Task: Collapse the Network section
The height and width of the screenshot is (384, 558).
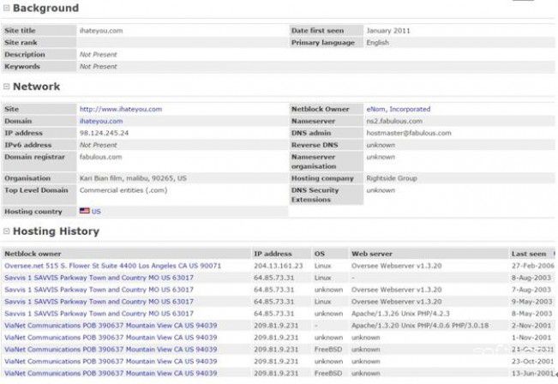Action: [7, 87]
